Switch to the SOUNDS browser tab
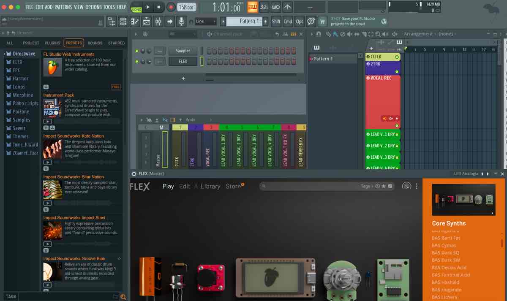Screen dimensions: 507x301 coord(95,43)
